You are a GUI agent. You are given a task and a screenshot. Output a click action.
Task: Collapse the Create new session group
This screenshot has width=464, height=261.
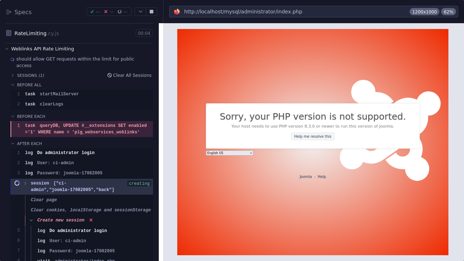click(32, 220)
